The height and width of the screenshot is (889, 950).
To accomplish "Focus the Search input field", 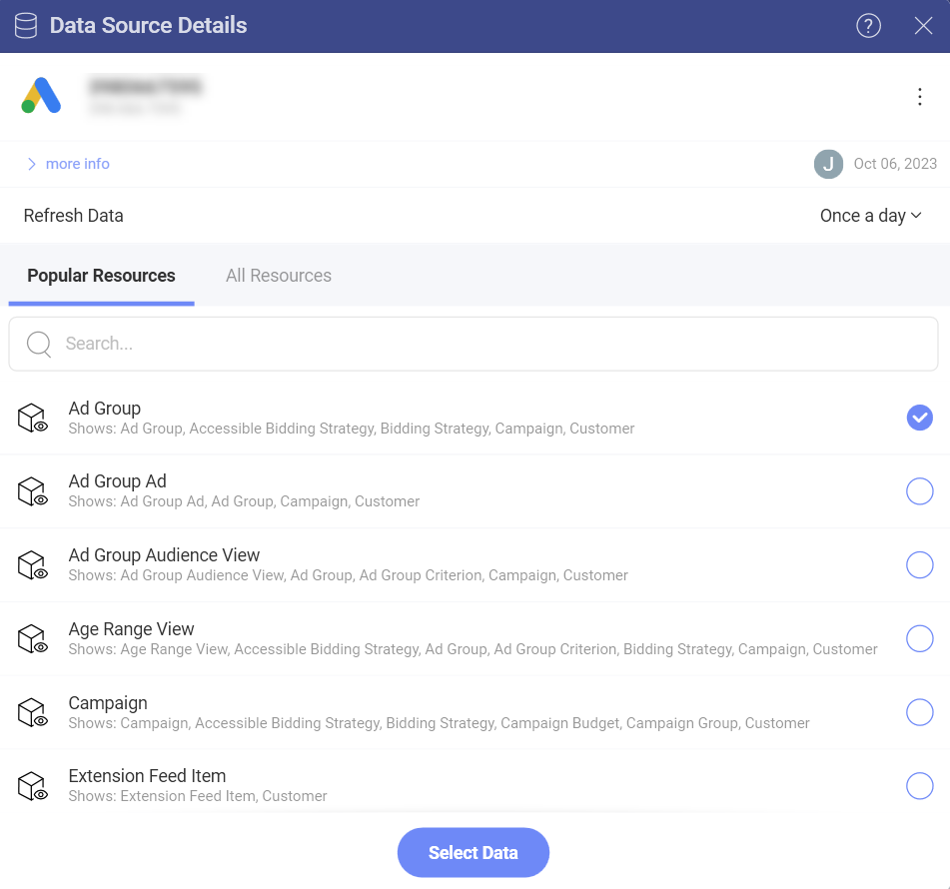I will click(x=474, y=344).
